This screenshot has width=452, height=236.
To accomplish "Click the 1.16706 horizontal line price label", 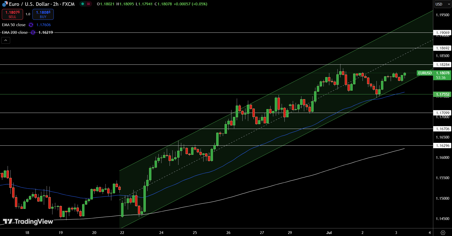I will coord(443,129).
